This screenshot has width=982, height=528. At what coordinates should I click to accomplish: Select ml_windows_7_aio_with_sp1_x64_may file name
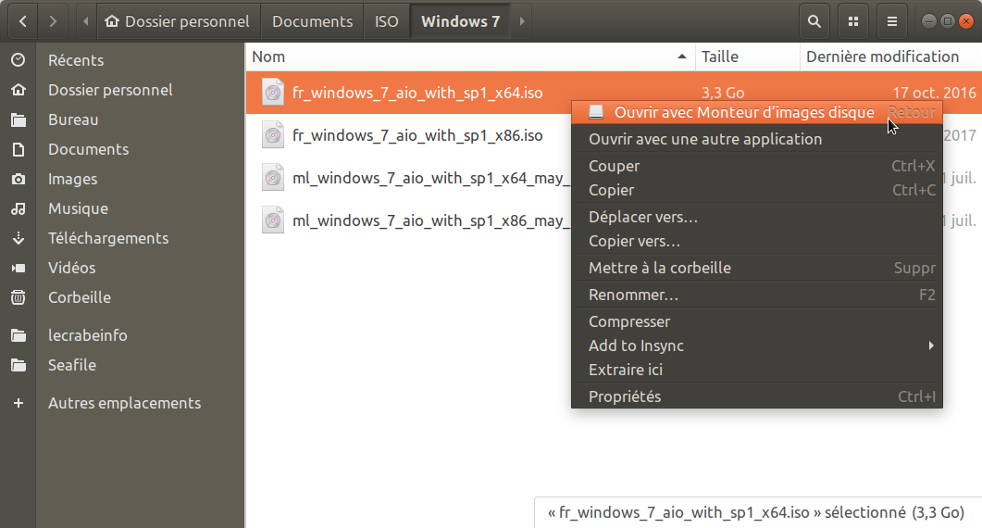coord(431,178)
